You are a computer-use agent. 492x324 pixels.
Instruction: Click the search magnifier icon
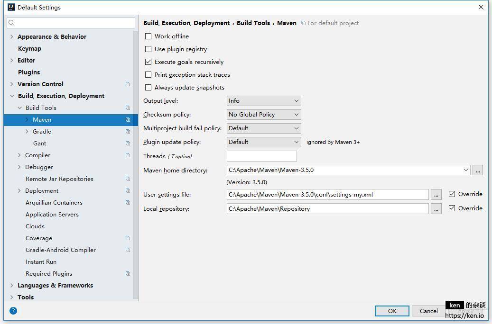(x=11, y=23)
